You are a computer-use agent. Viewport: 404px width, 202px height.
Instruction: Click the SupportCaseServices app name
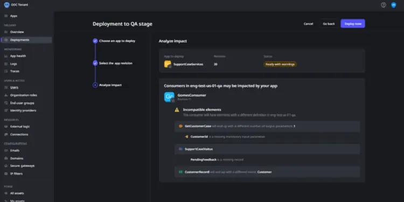click(x=188, y=64)
